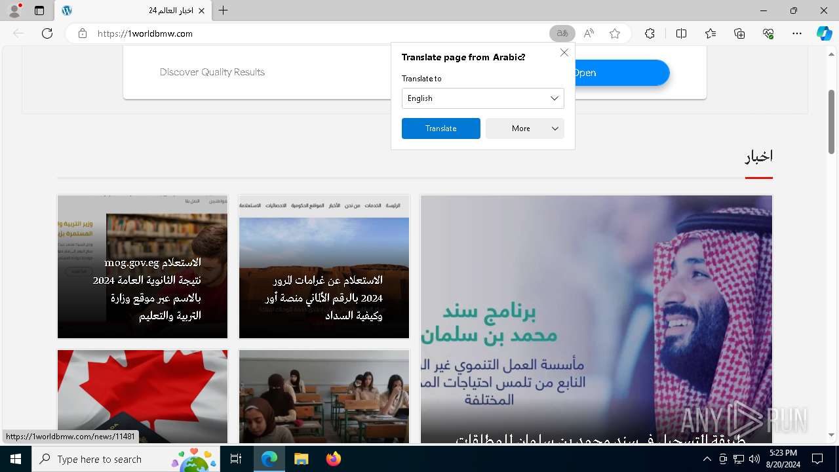Click Discover Quality Results ad text
This screenshot has height=472, width=839.
click(x=212, y=72)
